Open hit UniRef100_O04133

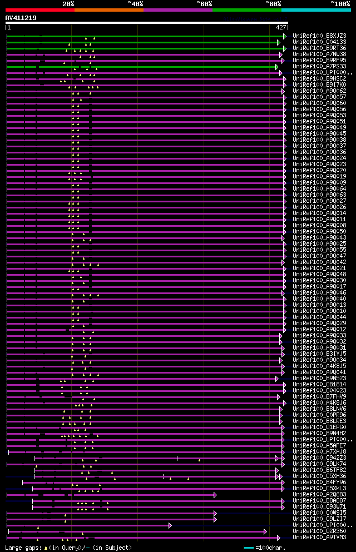[319, 42]
